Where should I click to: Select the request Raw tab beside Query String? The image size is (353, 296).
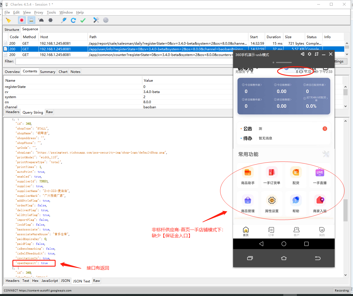pyautogui.click(x=49, y=112)
